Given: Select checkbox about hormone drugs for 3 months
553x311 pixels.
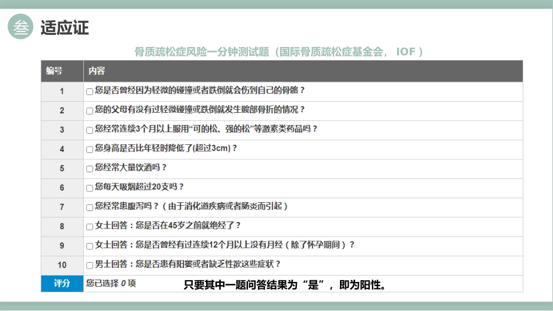Looking at the screenshot, I should (x=90, y=130).
